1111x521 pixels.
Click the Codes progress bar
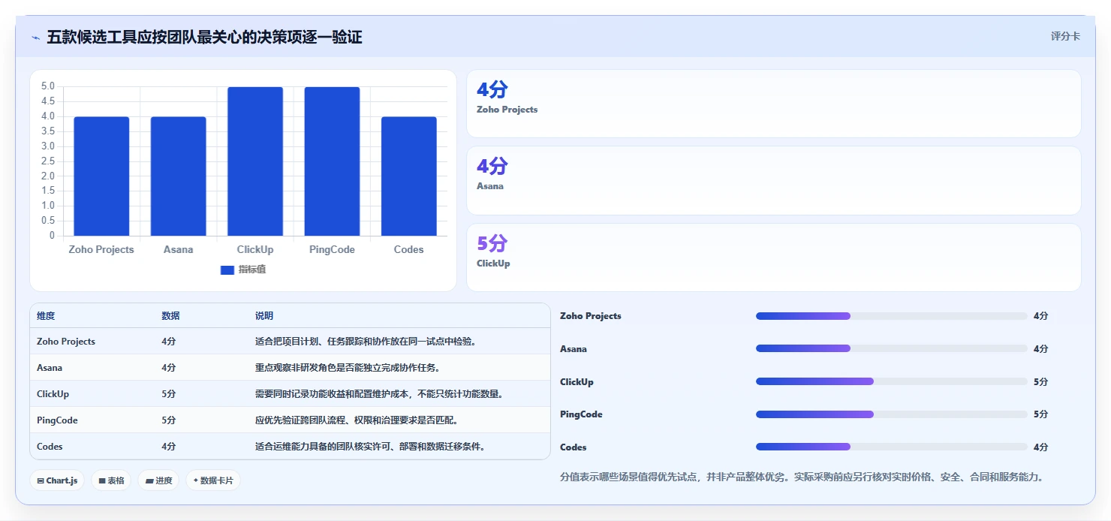891,447
